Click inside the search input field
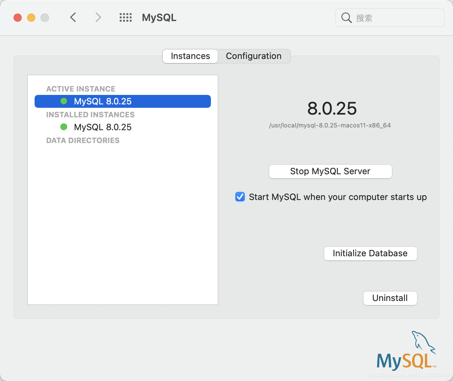 click(390, 18)
